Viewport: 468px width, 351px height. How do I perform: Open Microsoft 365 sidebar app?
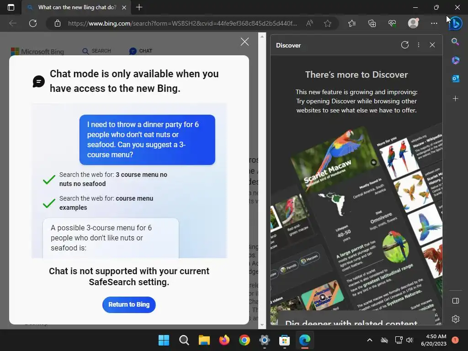coord(455,60)
